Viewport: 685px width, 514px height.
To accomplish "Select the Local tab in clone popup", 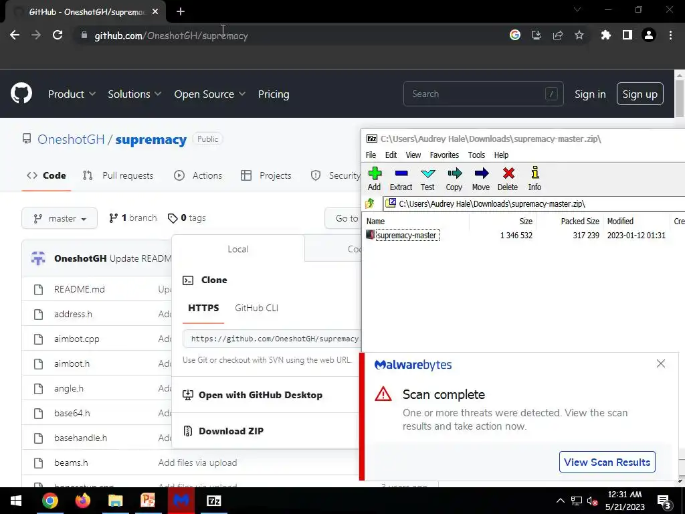I will pyautogui.click(x=238, y=249).
